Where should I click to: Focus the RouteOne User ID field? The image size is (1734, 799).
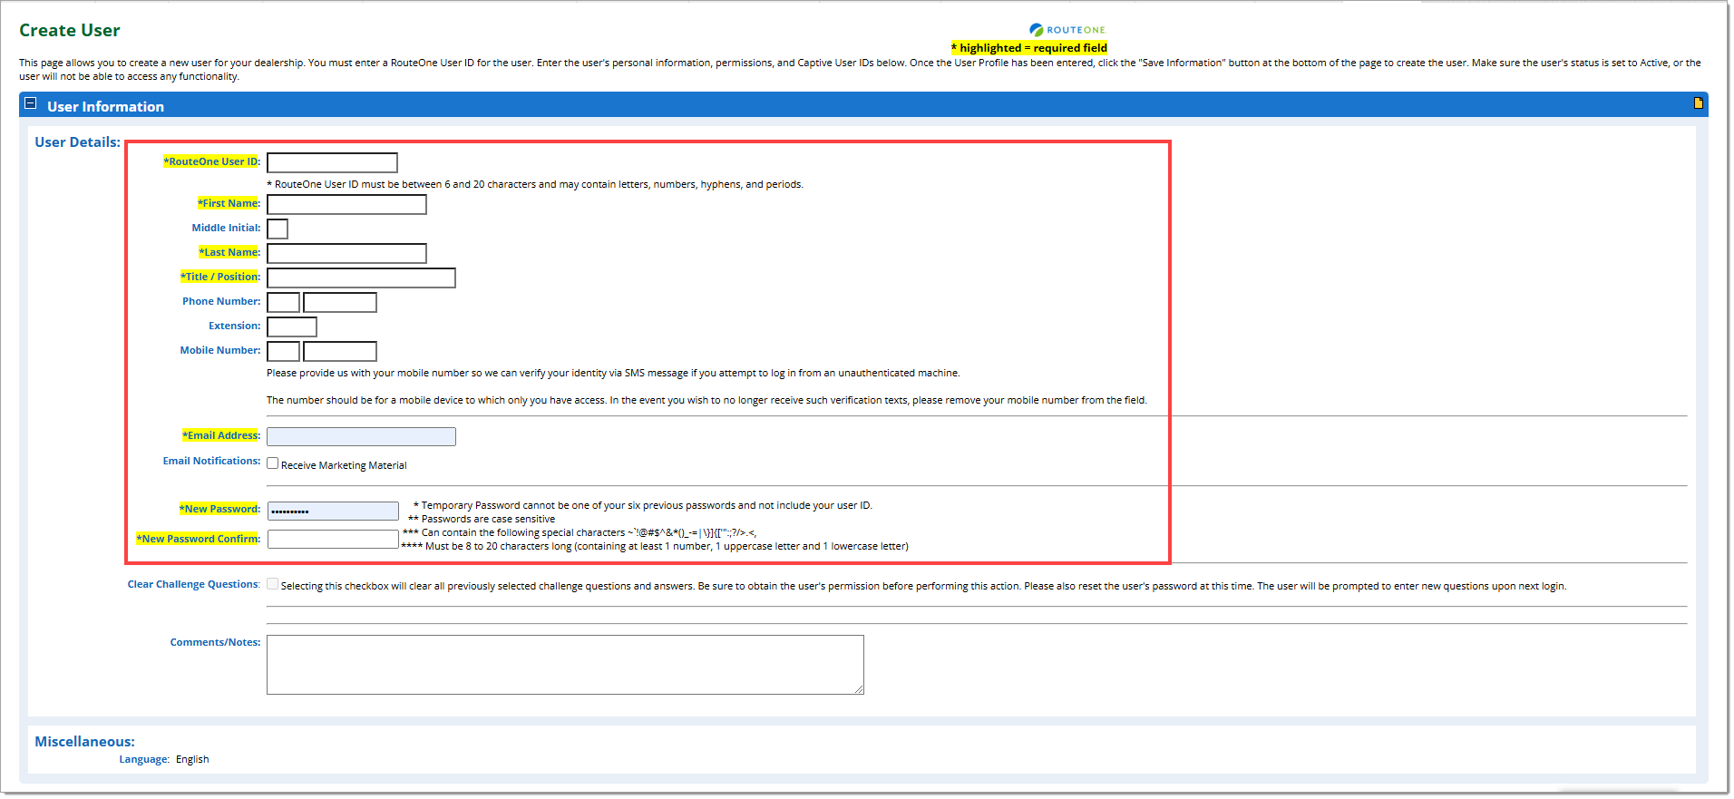pyautogui.click(x=332, y=162)
